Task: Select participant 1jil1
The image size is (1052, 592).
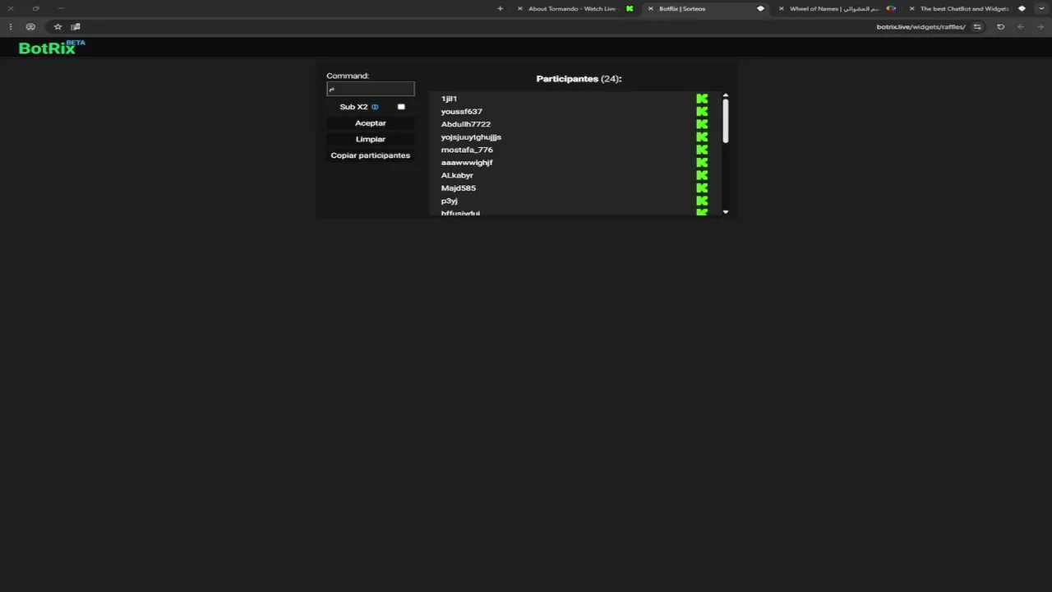Action: [x=449, y=99]
